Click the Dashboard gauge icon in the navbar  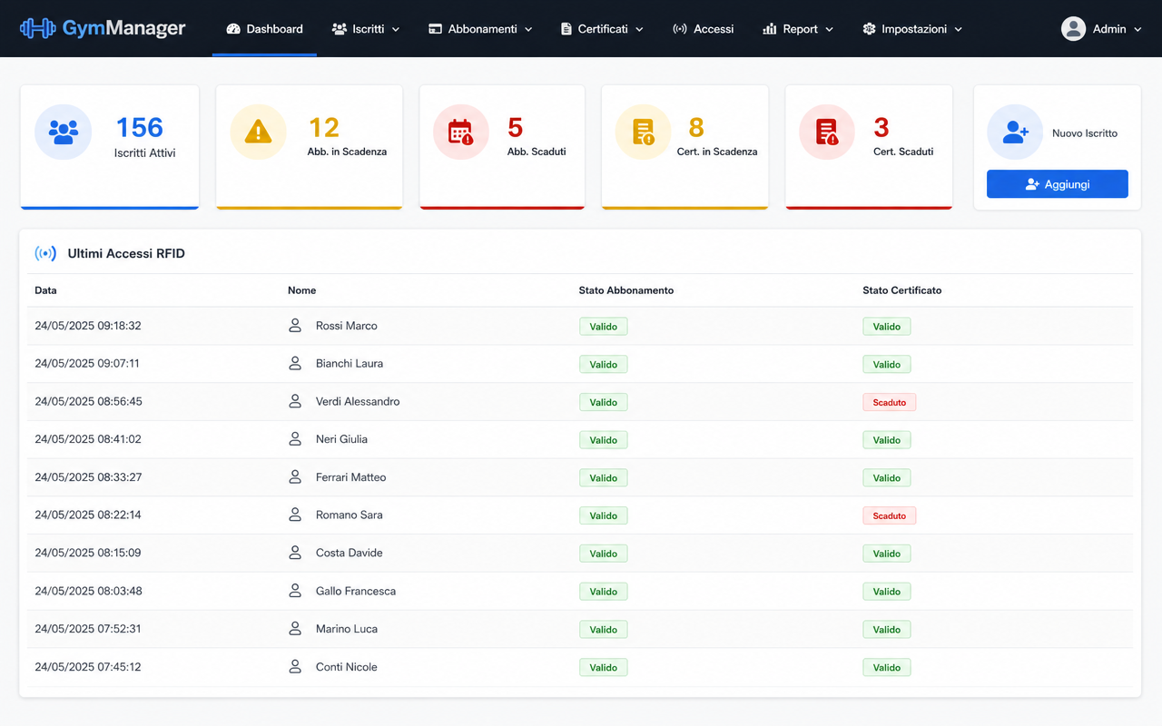(x=232, y=29)
